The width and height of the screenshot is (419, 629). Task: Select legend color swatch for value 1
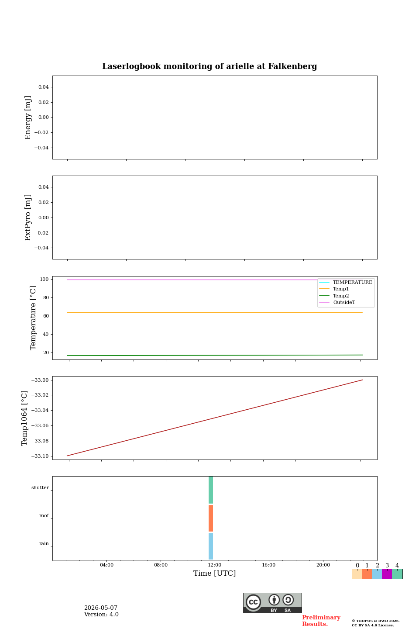pos(367,574)
